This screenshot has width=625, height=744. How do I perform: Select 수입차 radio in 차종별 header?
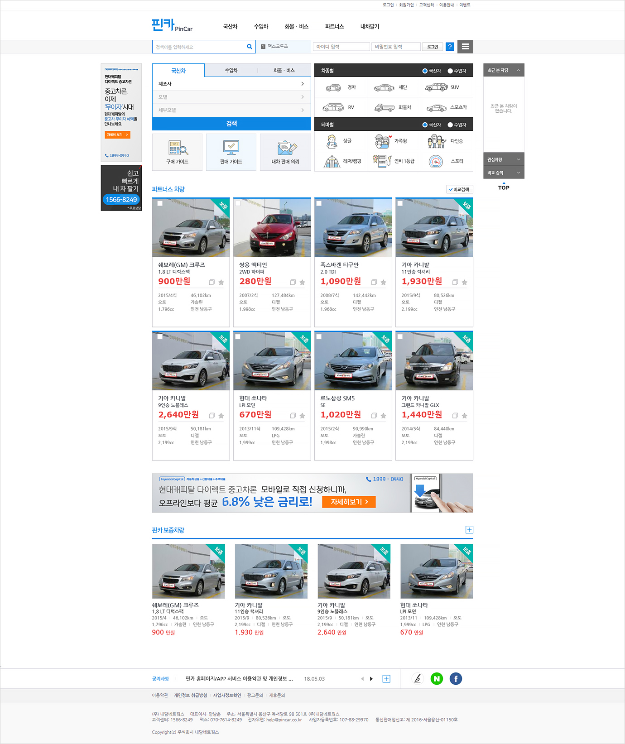450,71
